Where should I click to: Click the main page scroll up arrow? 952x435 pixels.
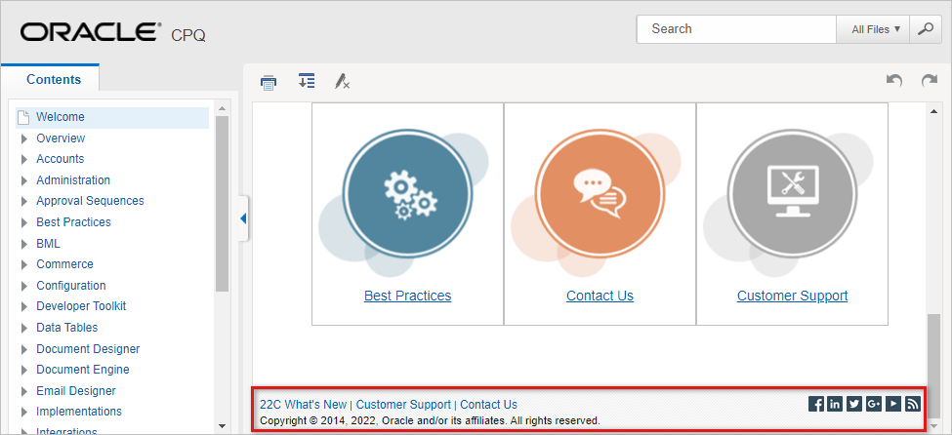[x=932, y=110]
